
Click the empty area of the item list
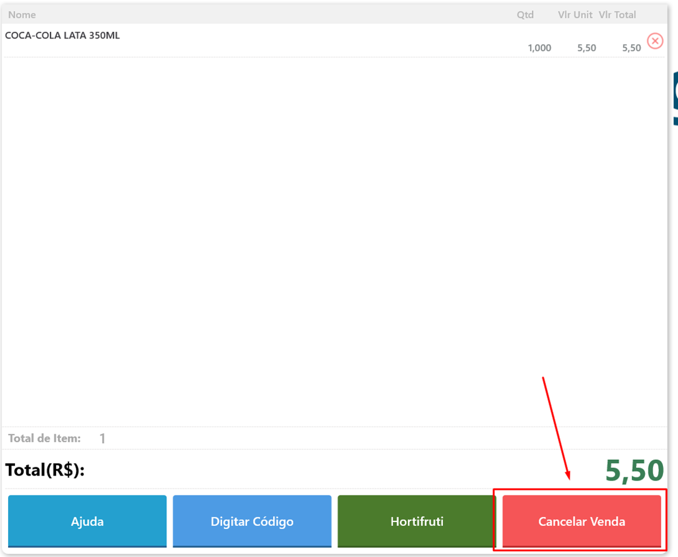point(311,236)
